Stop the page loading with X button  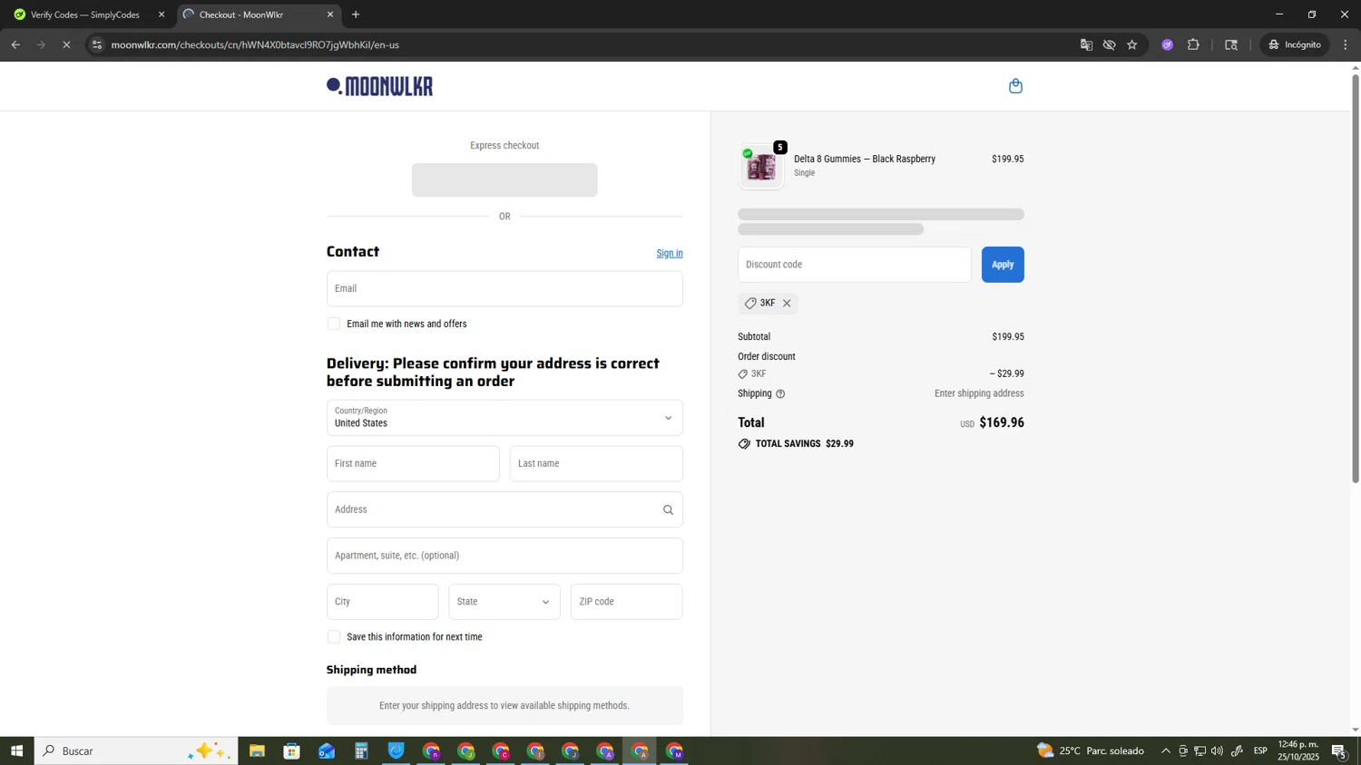click(66, 44)
